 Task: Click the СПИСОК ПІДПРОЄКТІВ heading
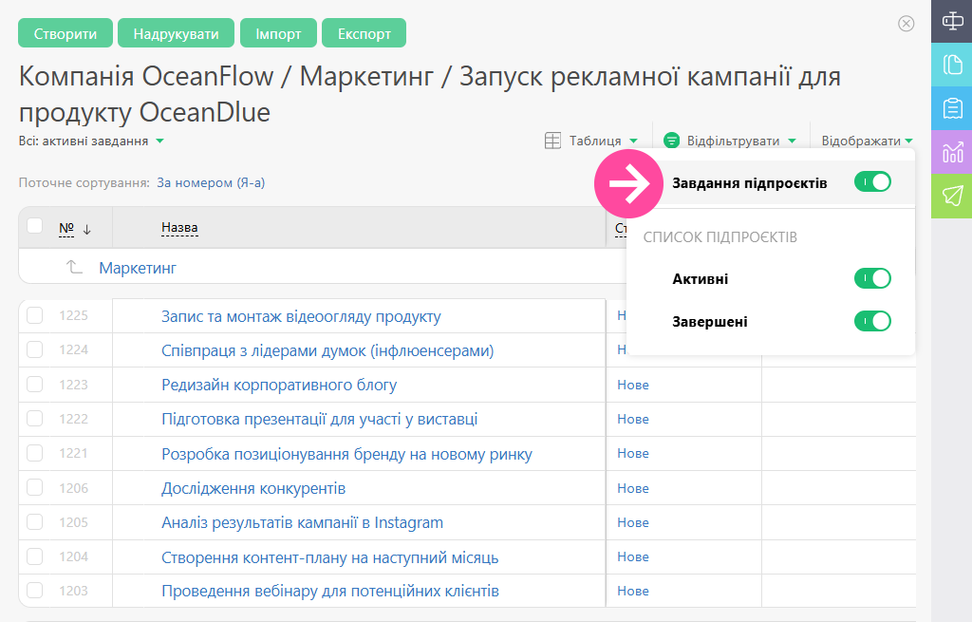(720, 236)
